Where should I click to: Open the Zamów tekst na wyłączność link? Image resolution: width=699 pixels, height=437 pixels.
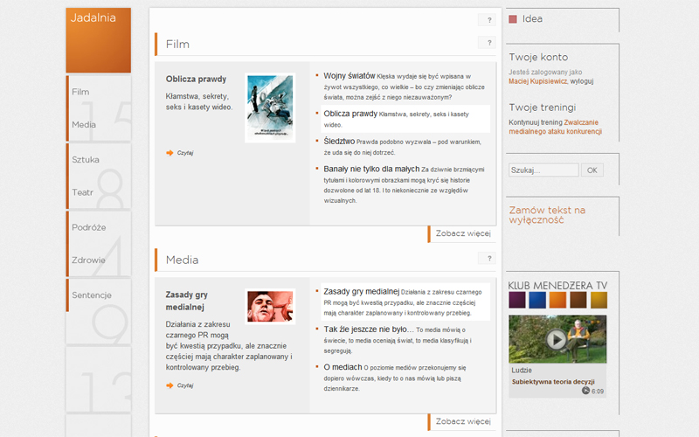(x=547, y=215)
